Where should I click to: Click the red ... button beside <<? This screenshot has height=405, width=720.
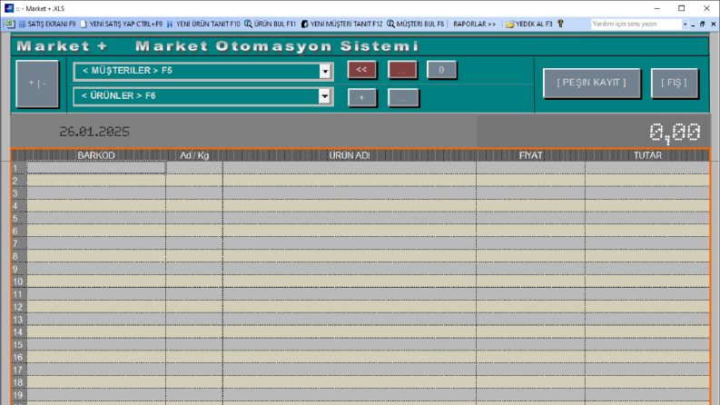(x=402, y=70)
